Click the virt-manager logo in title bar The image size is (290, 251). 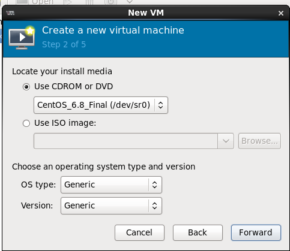[x=10, y=13]
